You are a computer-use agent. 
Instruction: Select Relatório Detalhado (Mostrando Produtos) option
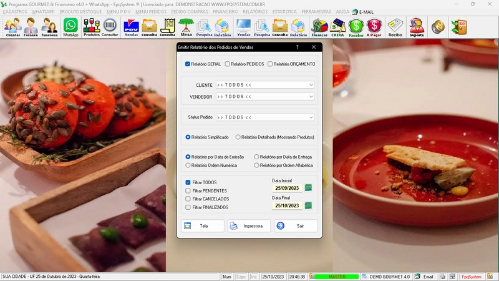[238, 137]
